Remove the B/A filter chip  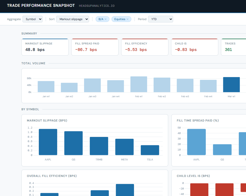click(x=106, y=19)
